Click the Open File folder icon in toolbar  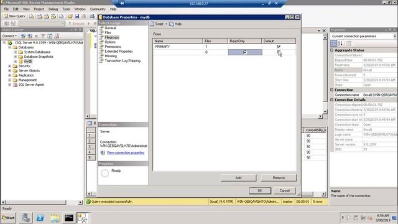[x=70, y=16]
